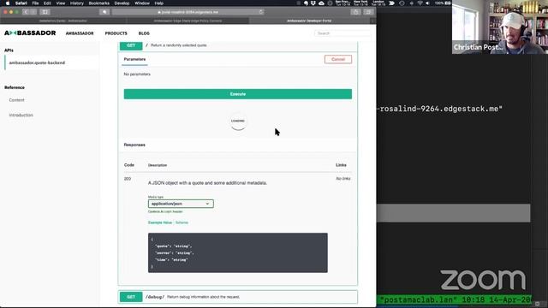The image size is (548, 308).
Task: Click the battery percentage in menu bar
Action: pyautogui.click(x=439, y=3)
